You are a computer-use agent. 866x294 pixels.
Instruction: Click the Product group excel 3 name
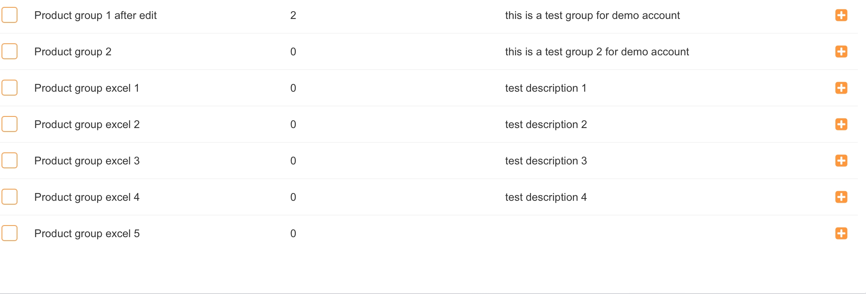[x=87, y=161]
